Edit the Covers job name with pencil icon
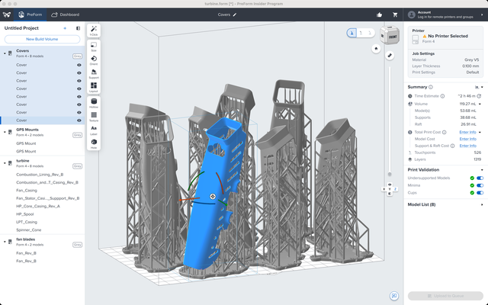 click(x=235, y=14)
